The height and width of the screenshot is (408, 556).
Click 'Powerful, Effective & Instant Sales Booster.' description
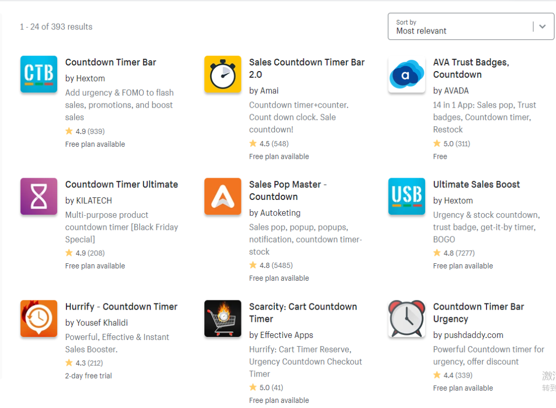click(117, 343)
